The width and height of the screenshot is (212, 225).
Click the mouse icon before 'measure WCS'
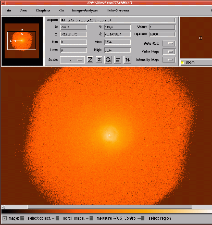(x=91, y=218)
